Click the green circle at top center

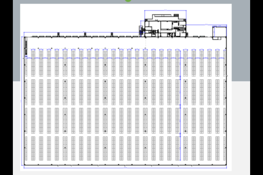tap(128, 1)
